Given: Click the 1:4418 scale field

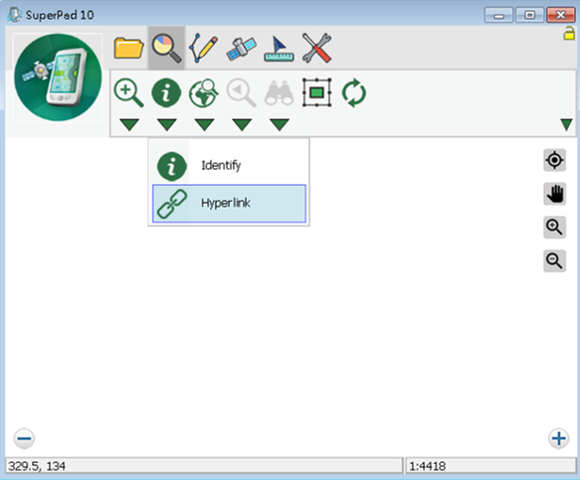Looking at the screenshot, I should point(490,465).
